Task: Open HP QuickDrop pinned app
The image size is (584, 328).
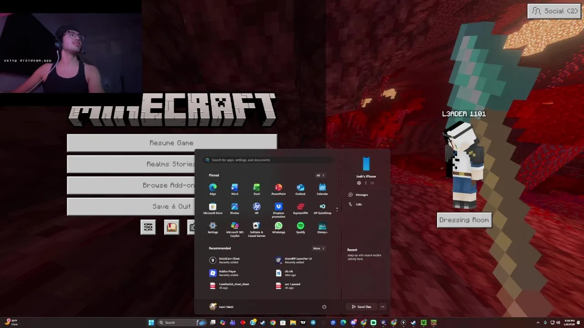Action: coord(322,209)
